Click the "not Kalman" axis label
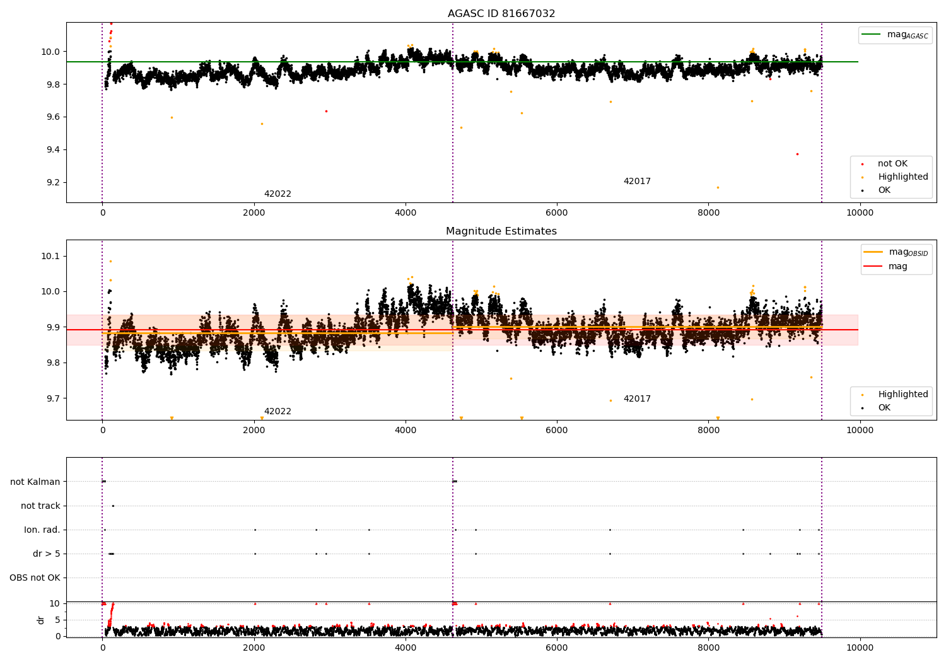 click(35, 482)
